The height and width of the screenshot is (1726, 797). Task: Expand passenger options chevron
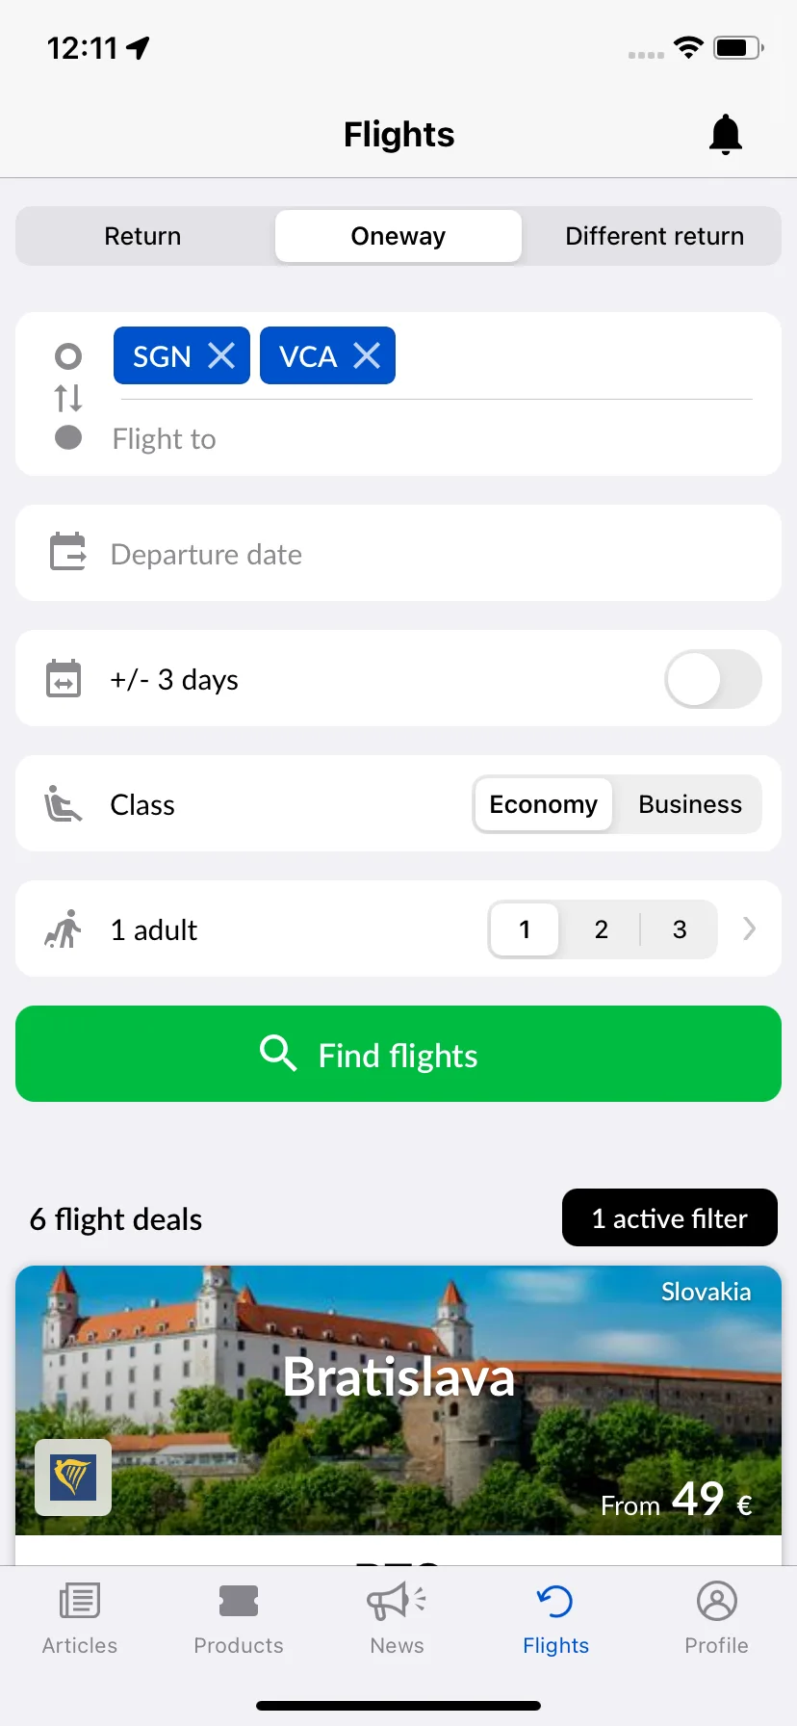[750, 928]
